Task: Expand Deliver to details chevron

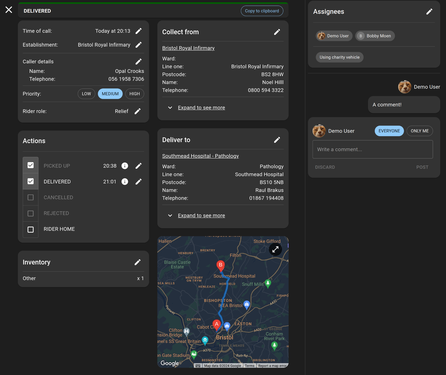Action: (170, 216)
